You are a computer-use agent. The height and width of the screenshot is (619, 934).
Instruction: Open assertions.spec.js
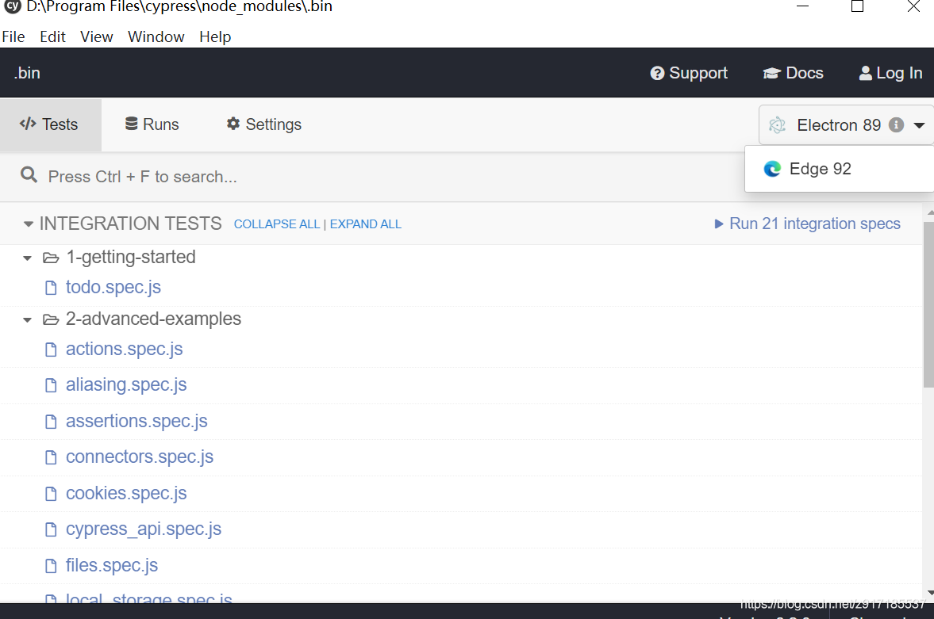[x=136, y=422]
